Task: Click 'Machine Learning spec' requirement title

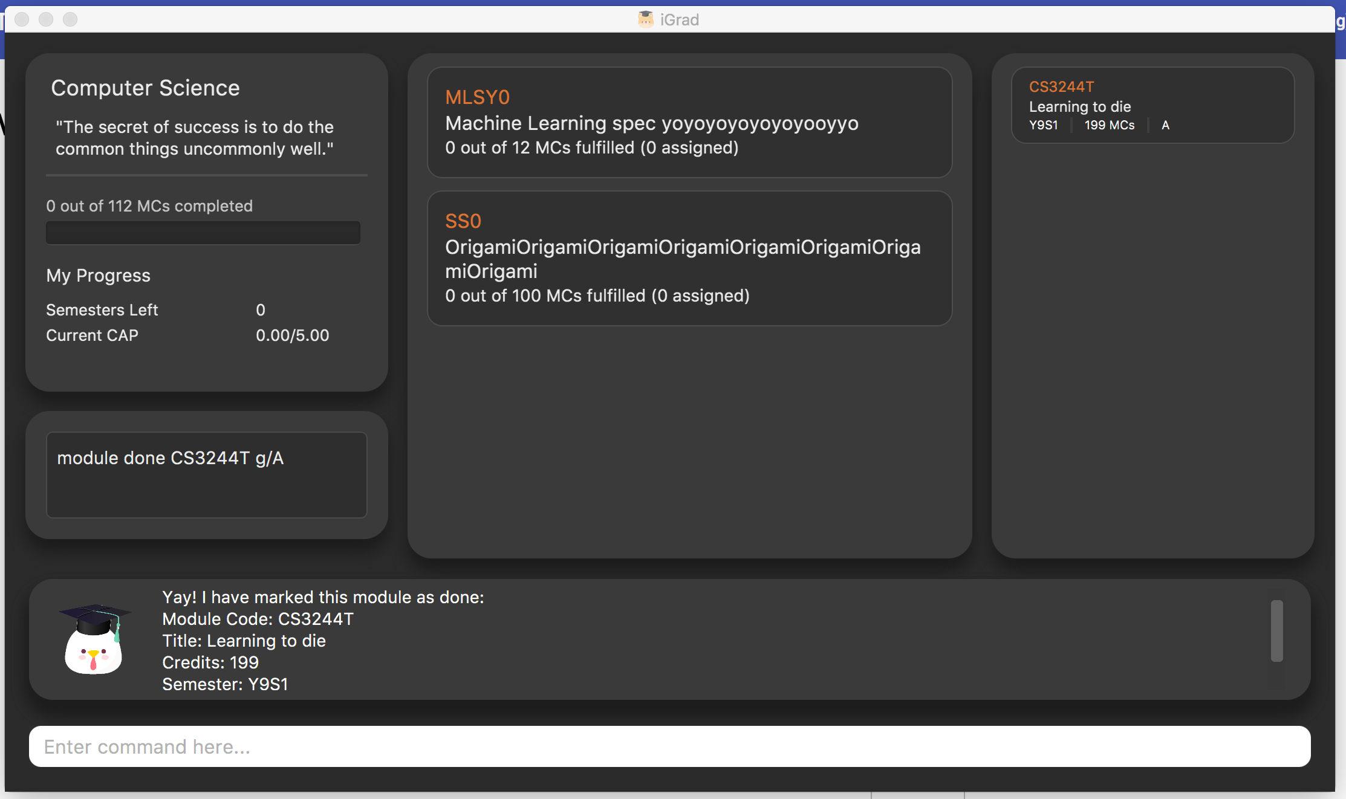Action: click(652, 123)
